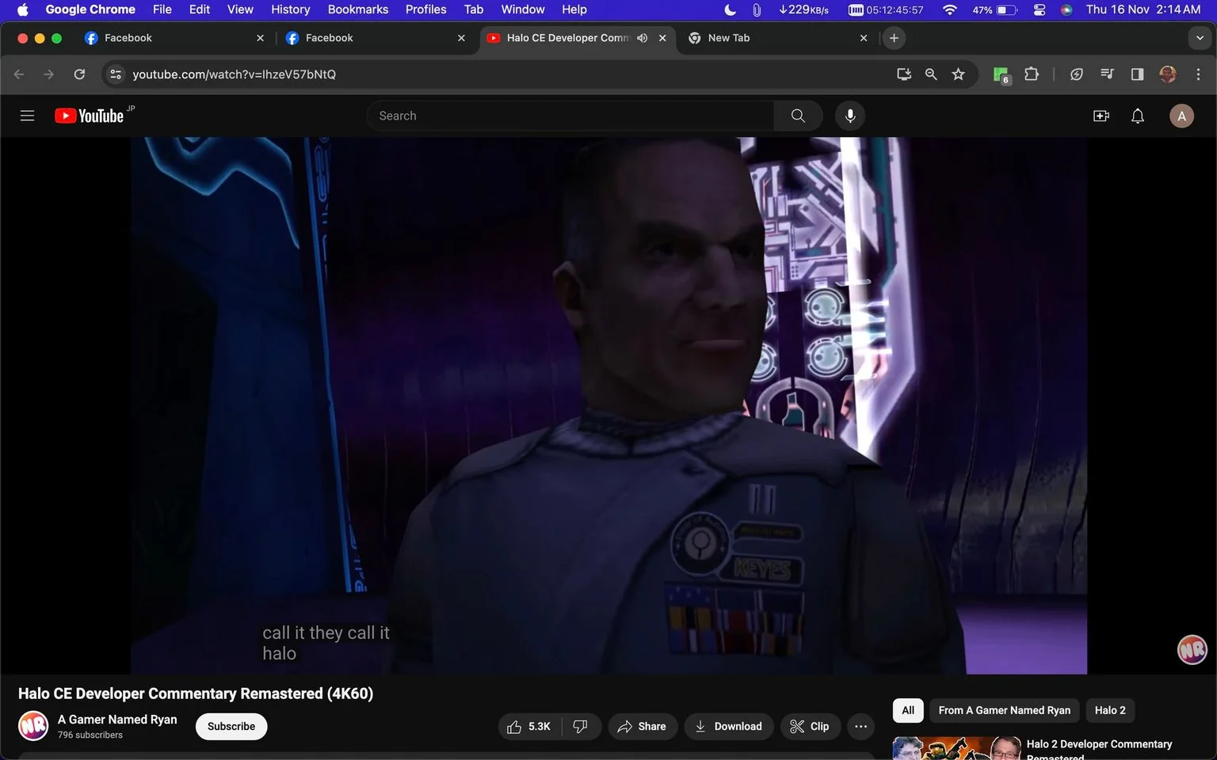Open Siri from menu bar

point(1066,9)
